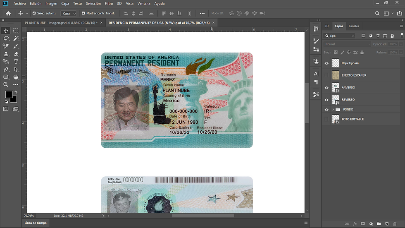
Task: Show the FOTO EDITABLE layer
Action: (326, 119)
